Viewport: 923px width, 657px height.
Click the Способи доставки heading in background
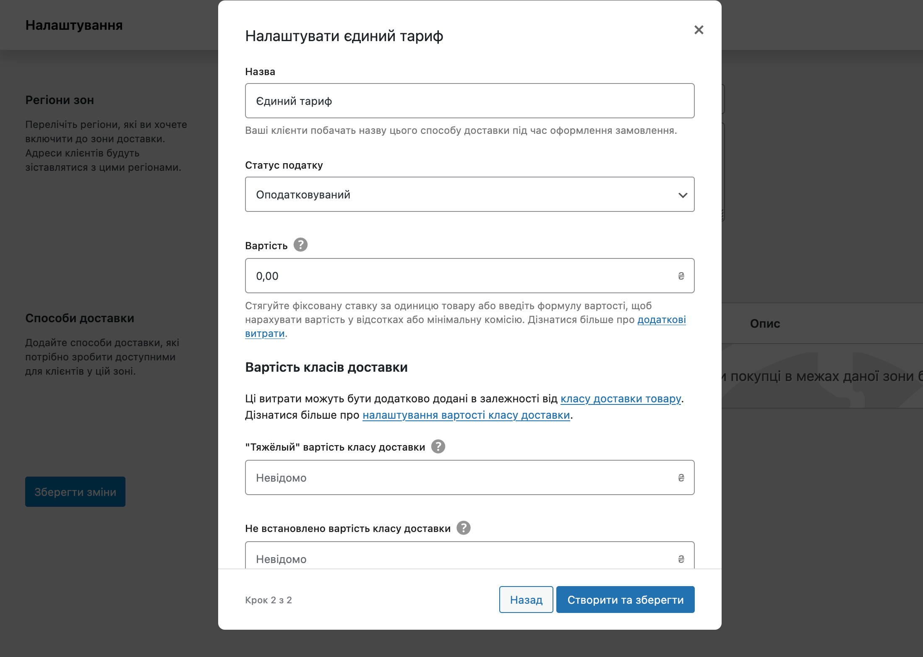(80, 318)
